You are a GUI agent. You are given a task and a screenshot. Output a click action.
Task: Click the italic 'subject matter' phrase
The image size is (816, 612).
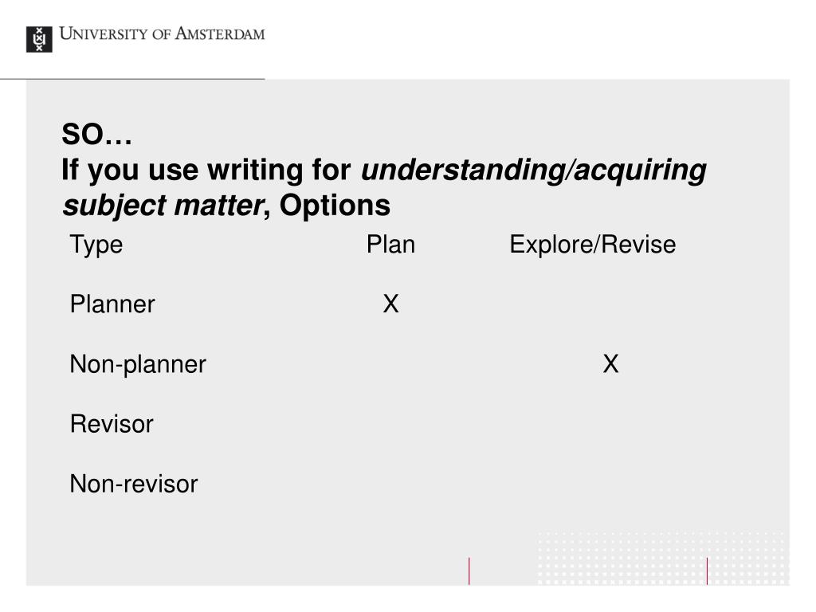[163, 206]
